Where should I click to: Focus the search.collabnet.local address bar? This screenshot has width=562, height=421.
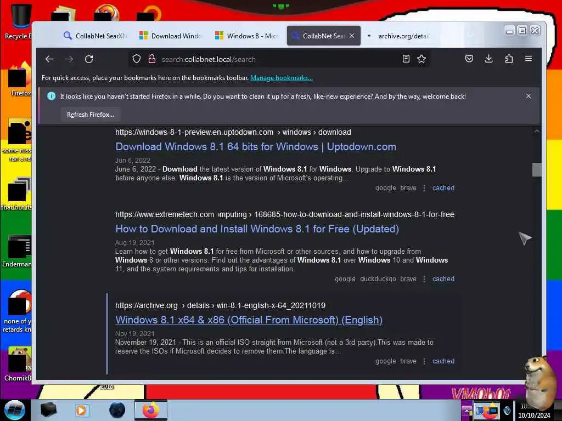click(x=279, y=59)
